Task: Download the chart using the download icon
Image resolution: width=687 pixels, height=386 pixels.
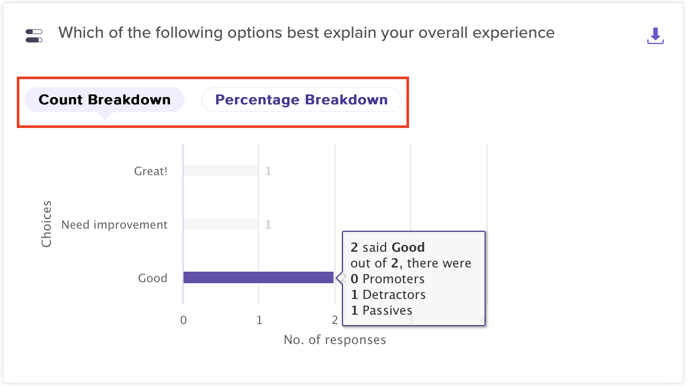Action: point(656,36)
